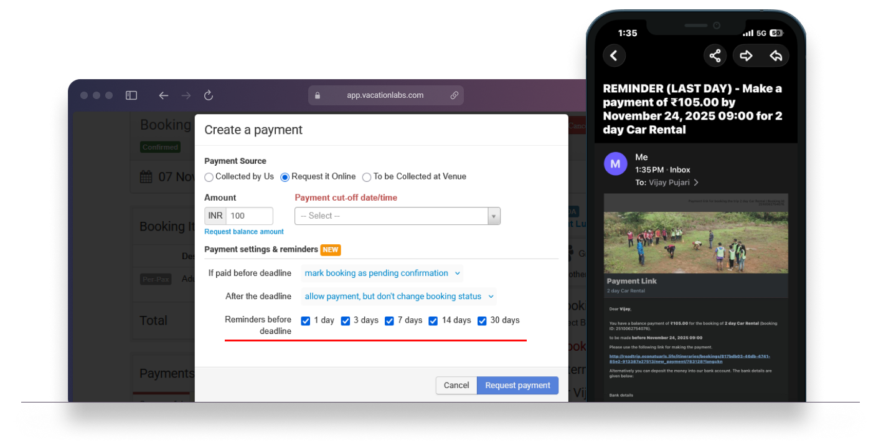Click the Request balance amount link

tap(244, 232)
